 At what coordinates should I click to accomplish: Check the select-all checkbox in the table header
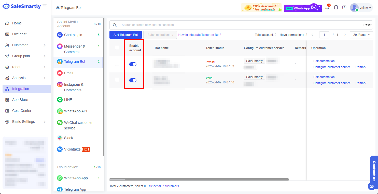pyautogui.click(x=117, y=48)
